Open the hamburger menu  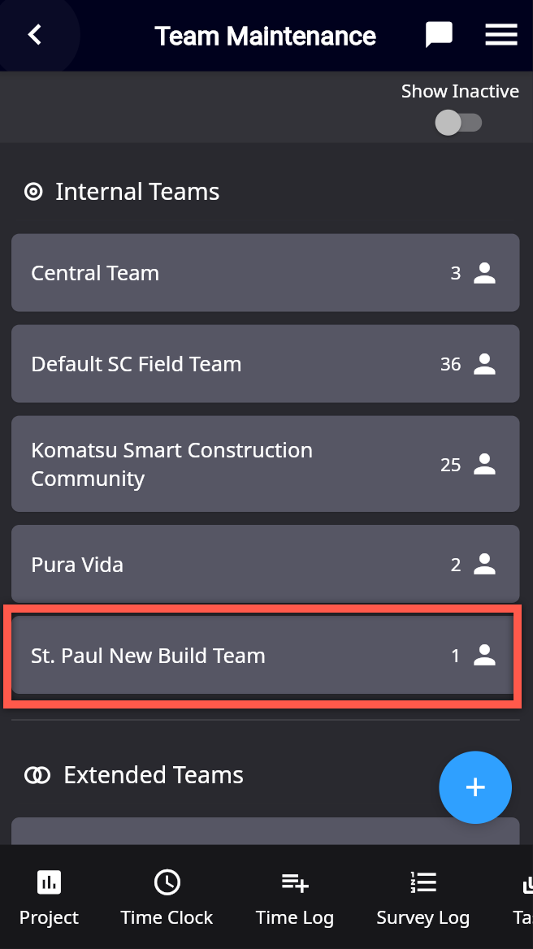pyautogui.click(x=501, y=35)
